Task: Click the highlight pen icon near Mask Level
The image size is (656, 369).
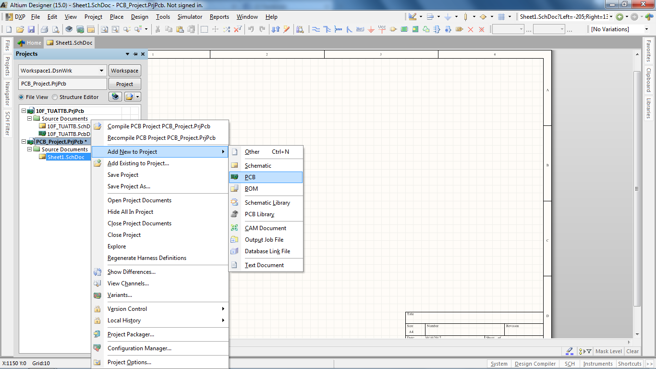Action: [569, 351]
